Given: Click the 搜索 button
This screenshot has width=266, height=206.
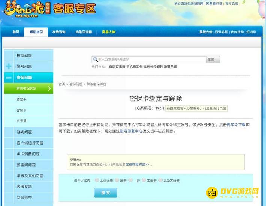Looking at the screenshot, I should pos(213,59).
